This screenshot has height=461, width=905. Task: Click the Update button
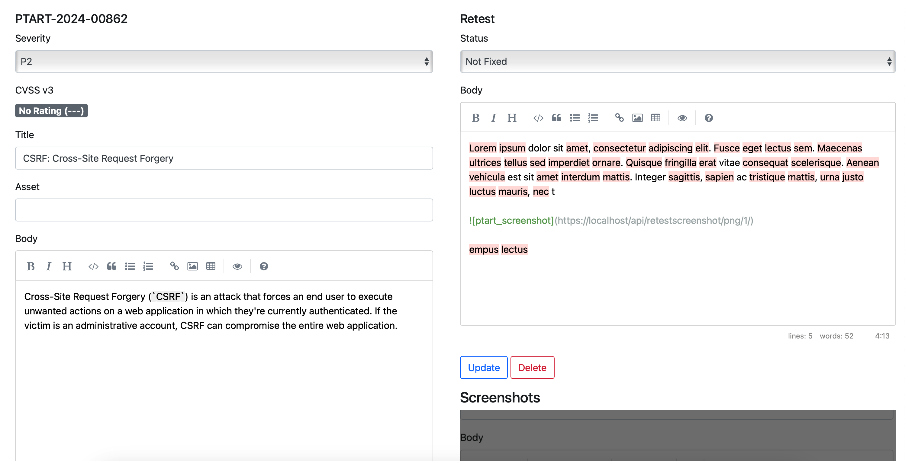pos(483,367)
